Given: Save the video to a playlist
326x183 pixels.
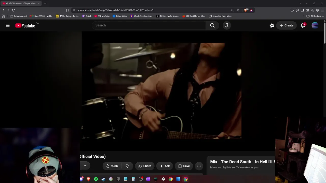Looking at the screenshot, I should 184,166.
